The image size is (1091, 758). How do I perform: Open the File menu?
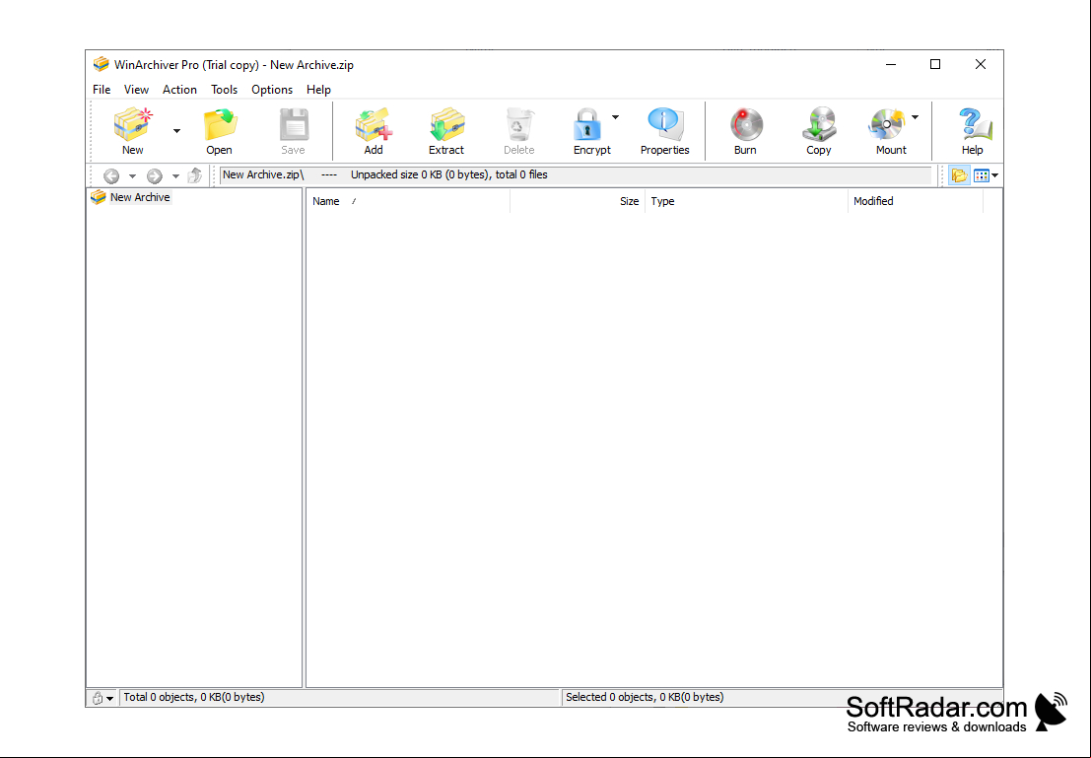[x=102, y=89]
